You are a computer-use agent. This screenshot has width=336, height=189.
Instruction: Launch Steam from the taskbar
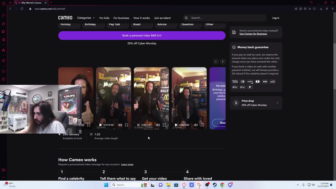click(x=215, y=185)
